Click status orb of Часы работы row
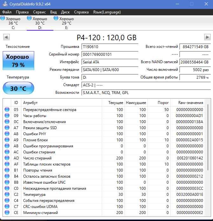 7,115
